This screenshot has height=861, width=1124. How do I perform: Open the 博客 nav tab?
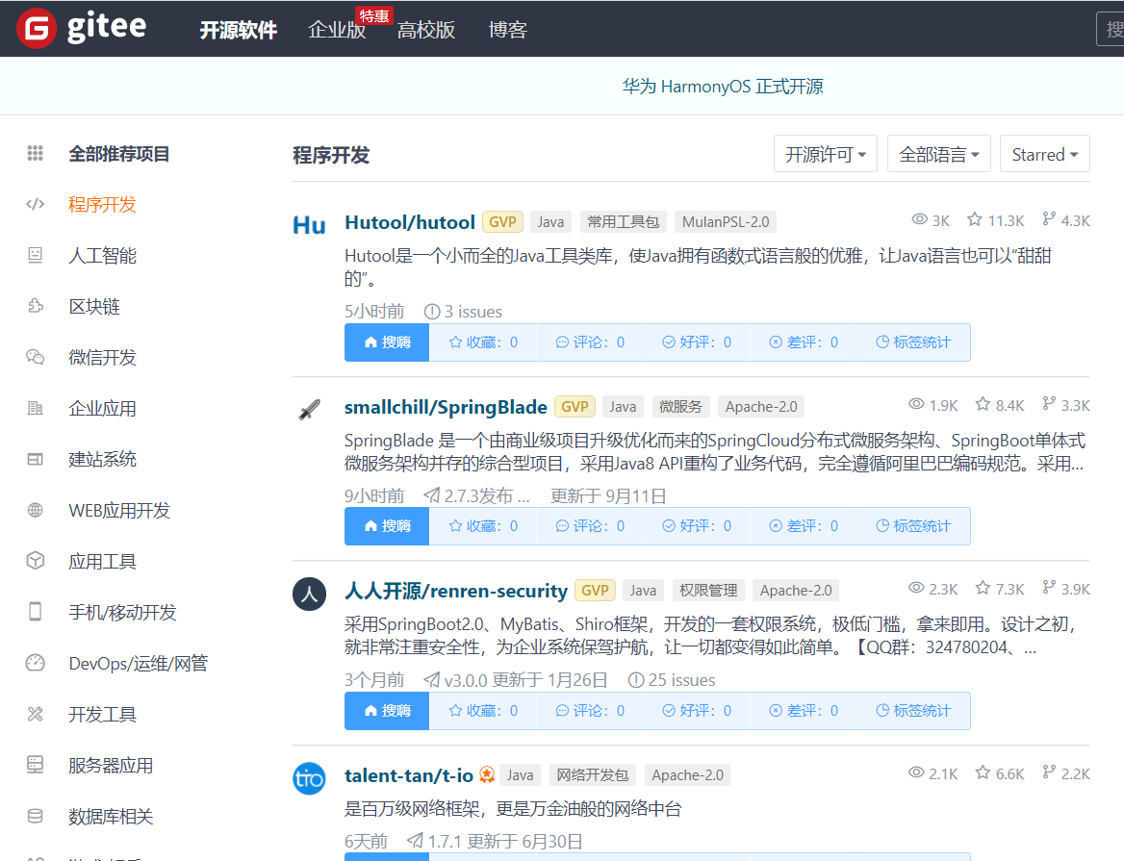coord(507,30)
